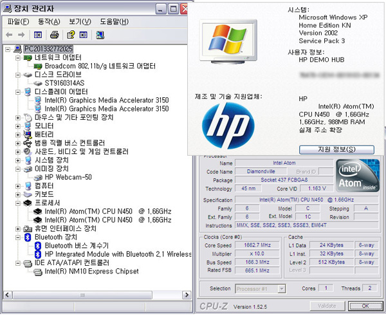Collapse the 프로세서 category
The height and width of the screenshot is (316, 386).
coord(18,203)
